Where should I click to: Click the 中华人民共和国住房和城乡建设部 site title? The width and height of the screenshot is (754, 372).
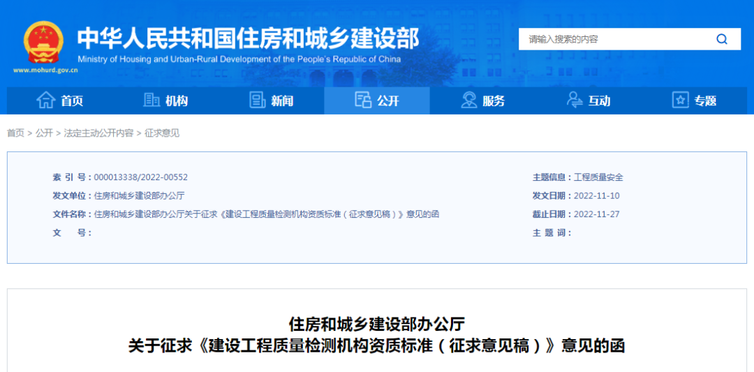[248, 38]
